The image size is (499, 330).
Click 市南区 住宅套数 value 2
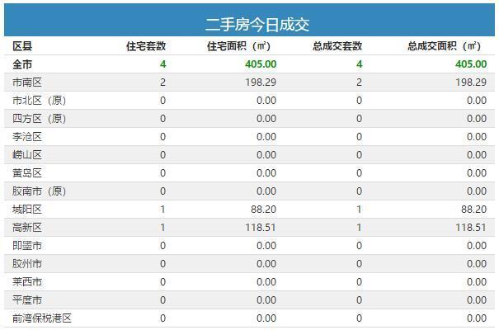click(x=163, y=82)
